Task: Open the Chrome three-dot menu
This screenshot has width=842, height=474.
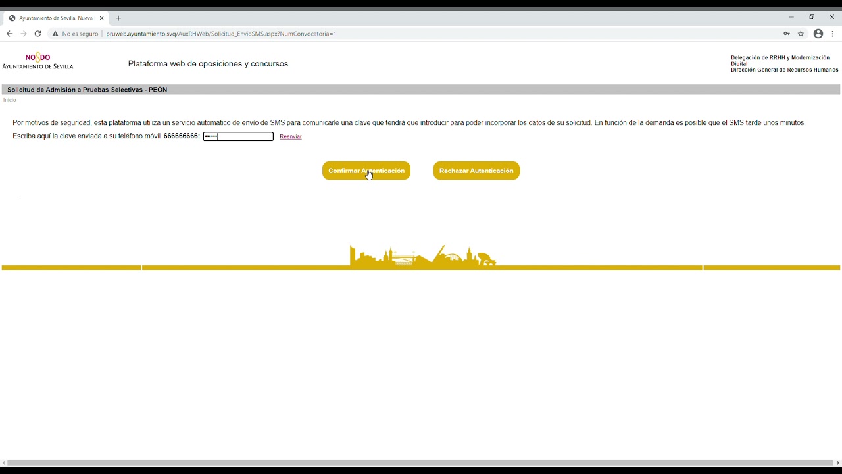Action: coord(833,34)
